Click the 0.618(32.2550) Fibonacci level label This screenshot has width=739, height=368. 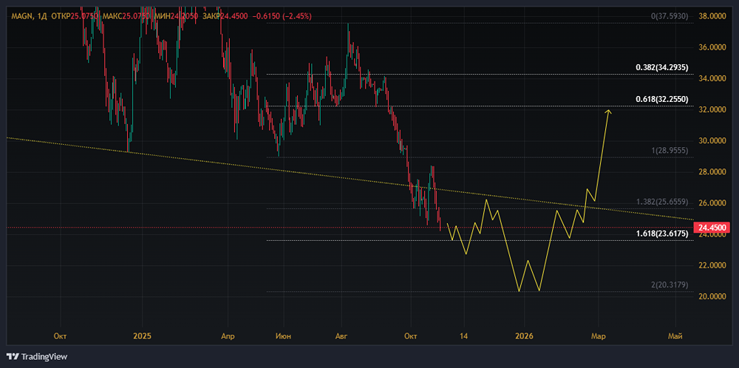click(662, 100)
